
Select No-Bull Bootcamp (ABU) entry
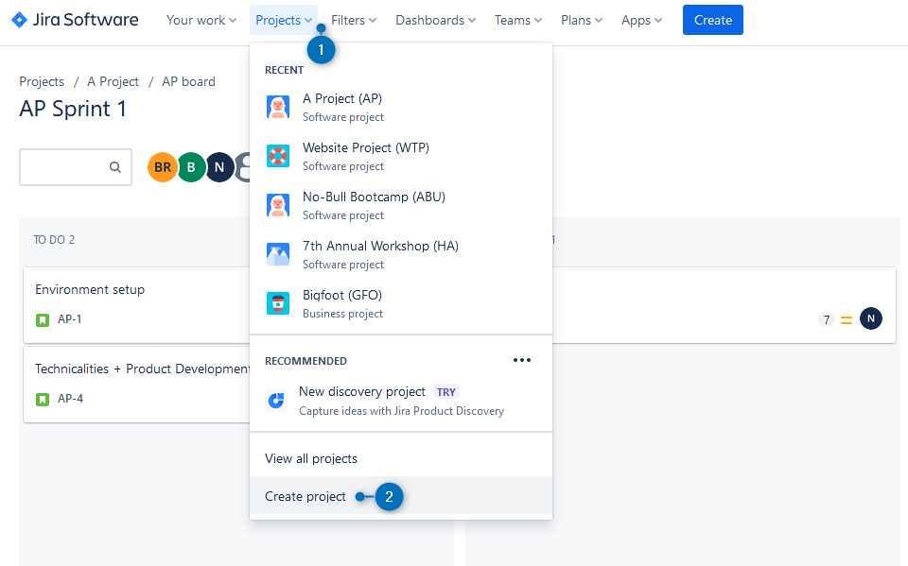(x=401, y=205)
